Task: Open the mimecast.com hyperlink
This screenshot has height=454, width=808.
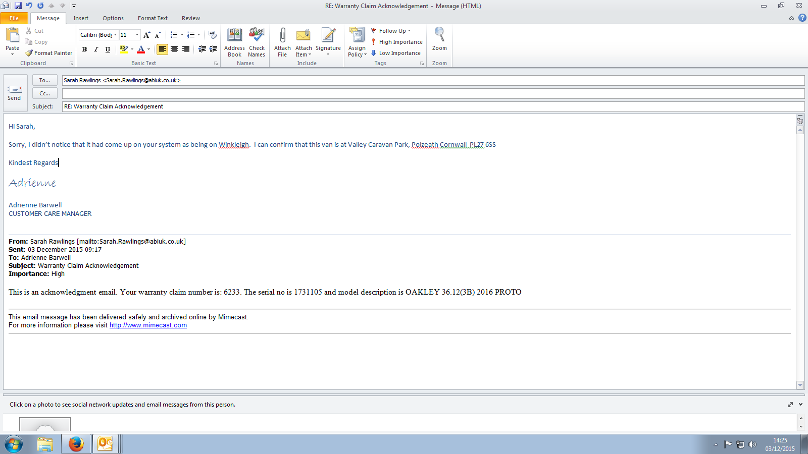Action: click(148, 325)
